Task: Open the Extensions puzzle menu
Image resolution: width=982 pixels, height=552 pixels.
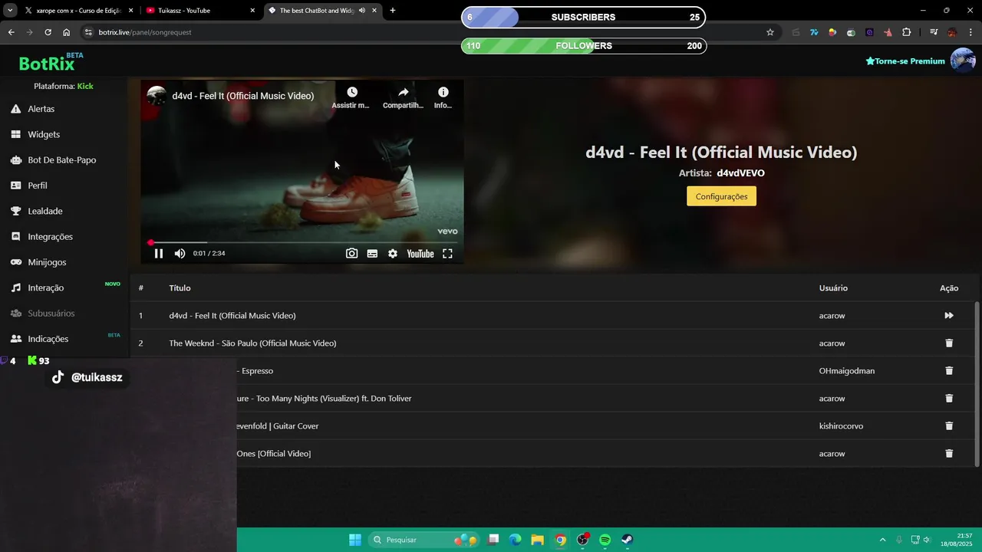Action: click(907, 32)
